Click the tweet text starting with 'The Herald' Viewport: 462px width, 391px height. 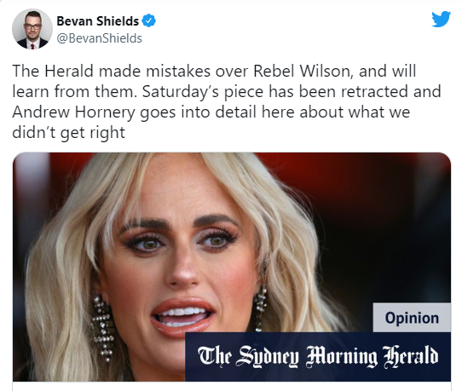(226, 101)
